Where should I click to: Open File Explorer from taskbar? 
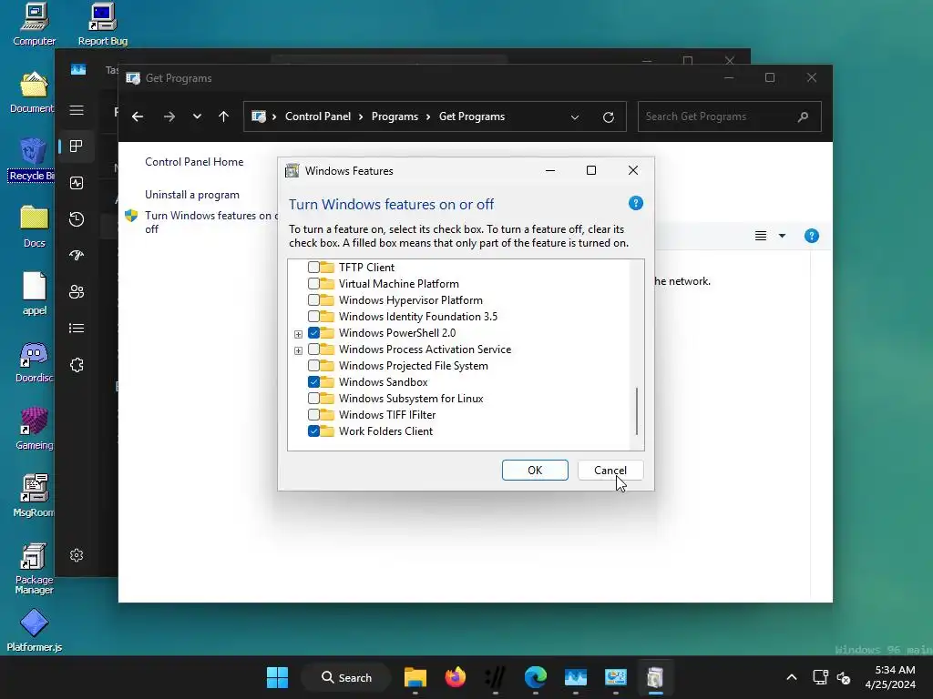pos(415,677)
